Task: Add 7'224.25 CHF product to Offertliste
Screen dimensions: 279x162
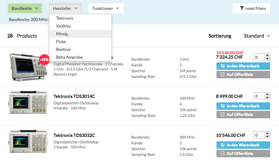Action: 243,75
